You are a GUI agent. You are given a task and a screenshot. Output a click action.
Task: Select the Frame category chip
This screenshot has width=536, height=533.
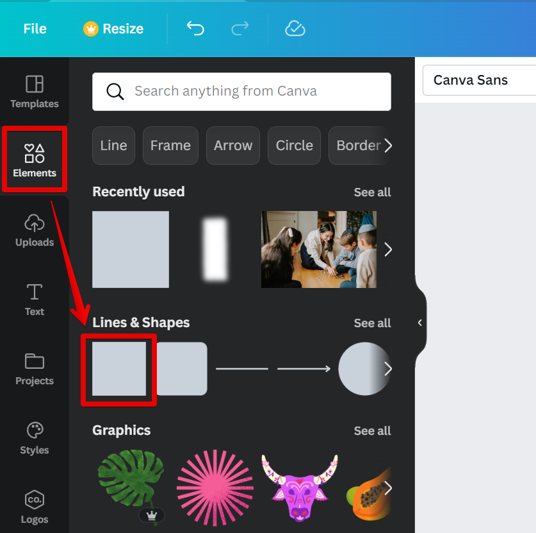[170, 146]
